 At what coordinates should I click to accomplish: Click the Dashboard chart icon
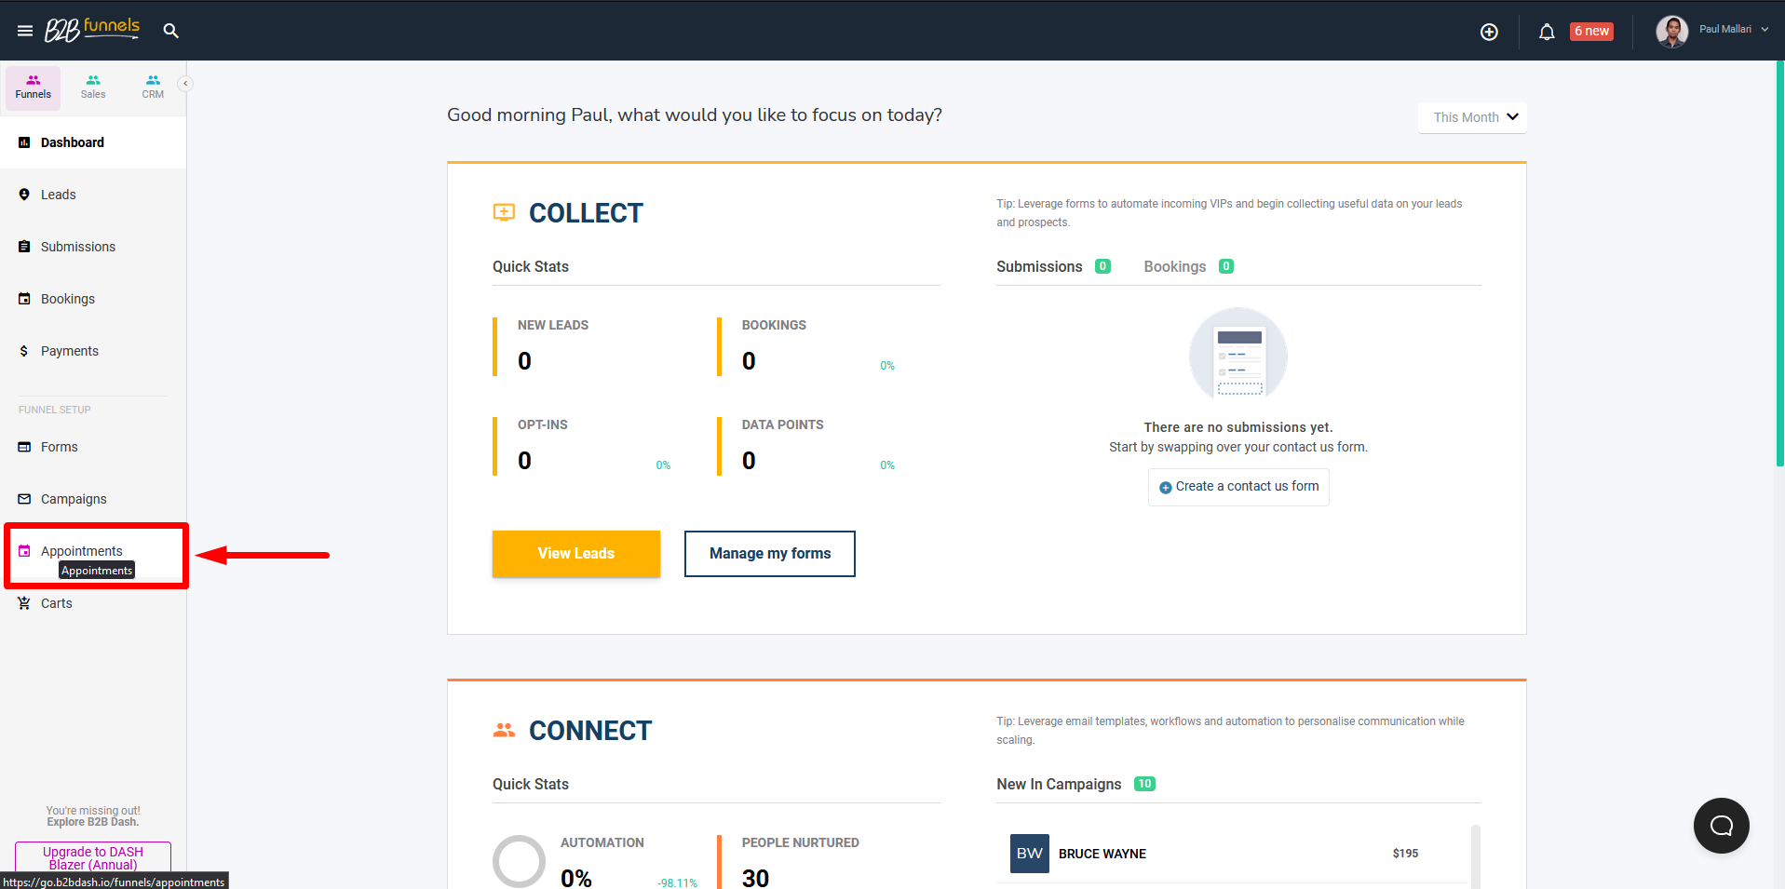[x=24, y=142]
